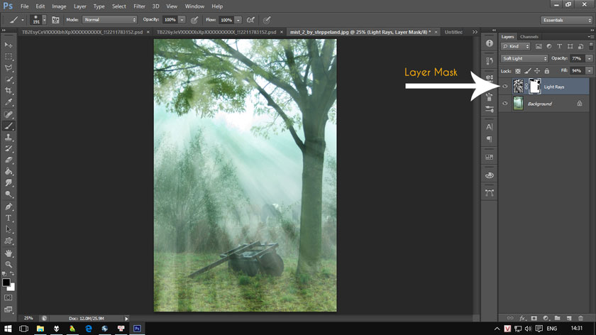Open the brush Mode dropdown
This screenshot has width=596, height=335.
click(109, 20)
